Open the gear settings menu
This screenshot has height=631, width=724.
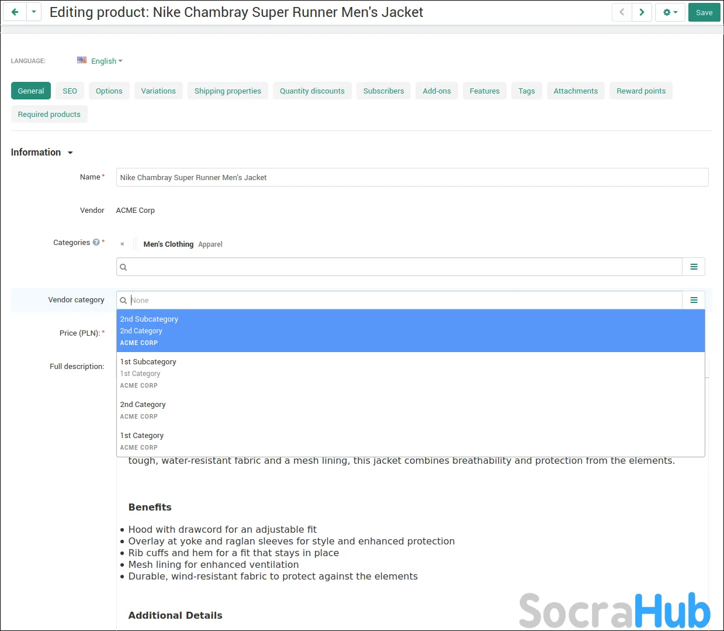click(x=670, y=12)
